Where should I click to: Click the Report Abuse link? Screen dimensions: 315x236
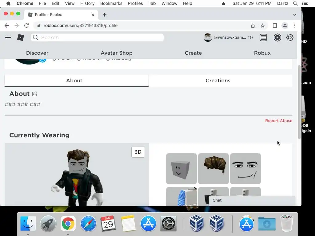coord(279,120)
